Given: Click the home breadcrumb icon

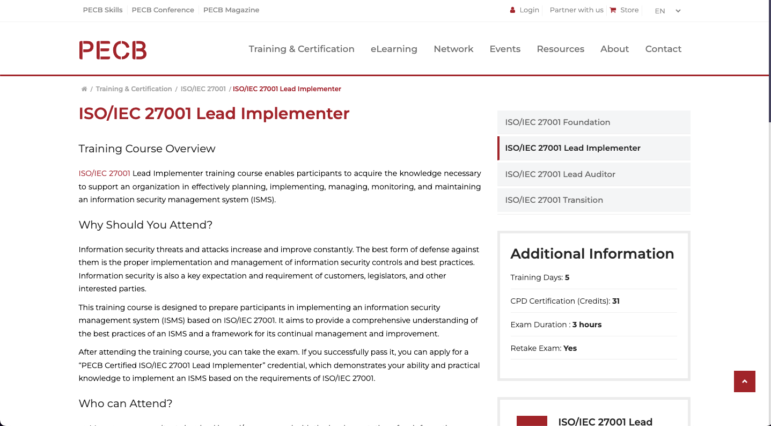Looking at the screenshot, I should point(84,89).
